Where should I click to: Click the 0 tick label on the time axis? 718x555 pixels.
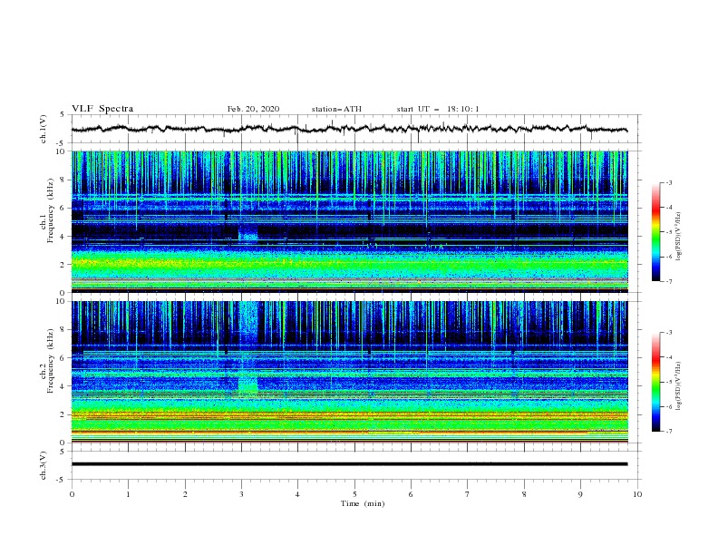click(72, 494)
